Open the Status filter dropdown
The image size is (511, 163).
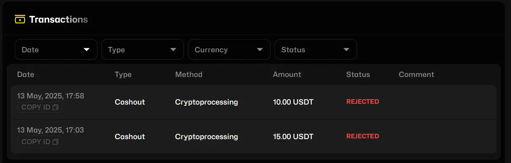316,49
